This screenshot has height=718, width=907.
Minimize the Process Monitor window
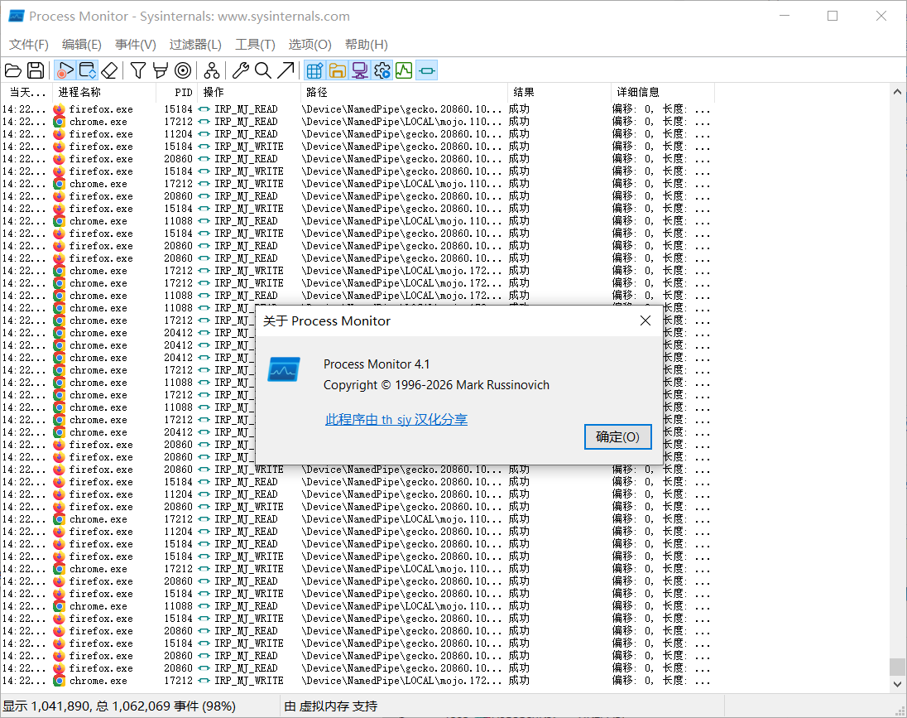tap(785, 17)
